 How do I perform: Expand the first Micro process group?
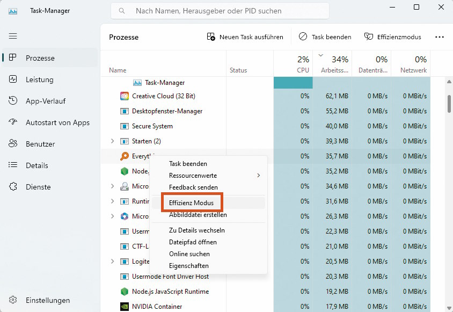click(112, 186)
